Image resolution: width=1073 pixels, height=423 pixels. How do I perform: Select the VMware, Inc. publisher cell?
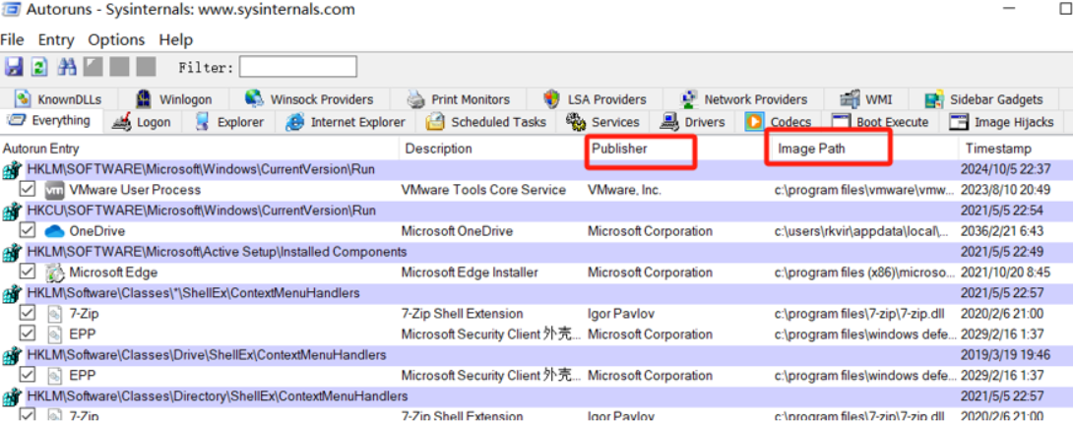point(624,190)
